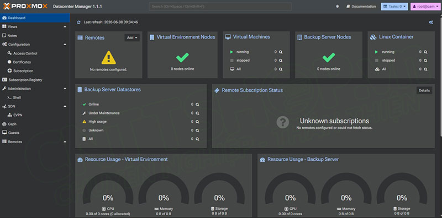
Task: Open Subscription under Configuration
Action: [x=35, y=71]
